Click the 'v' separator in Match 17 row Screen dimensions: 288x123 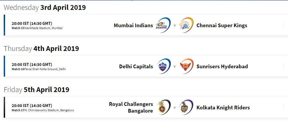coord(175,108)
